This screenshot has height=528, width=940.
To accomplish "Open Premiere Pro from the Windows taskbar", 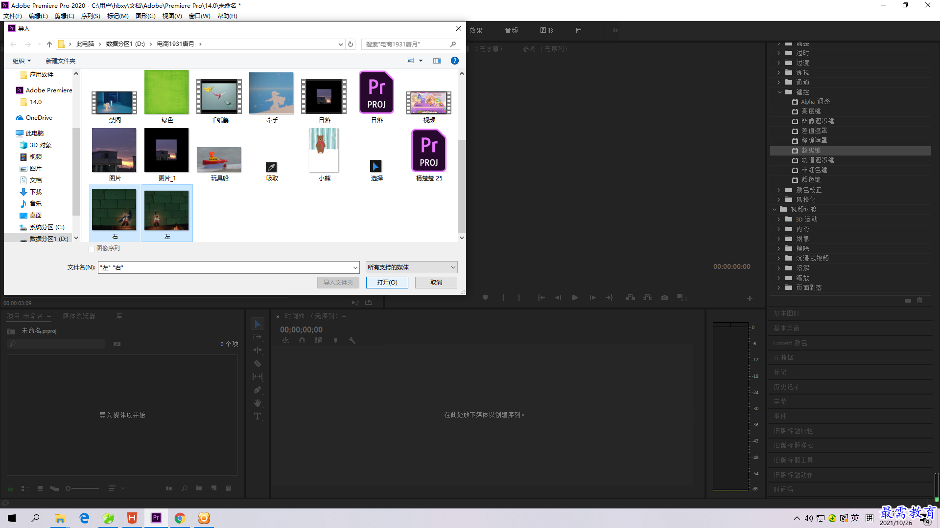I will pos(156,518).
